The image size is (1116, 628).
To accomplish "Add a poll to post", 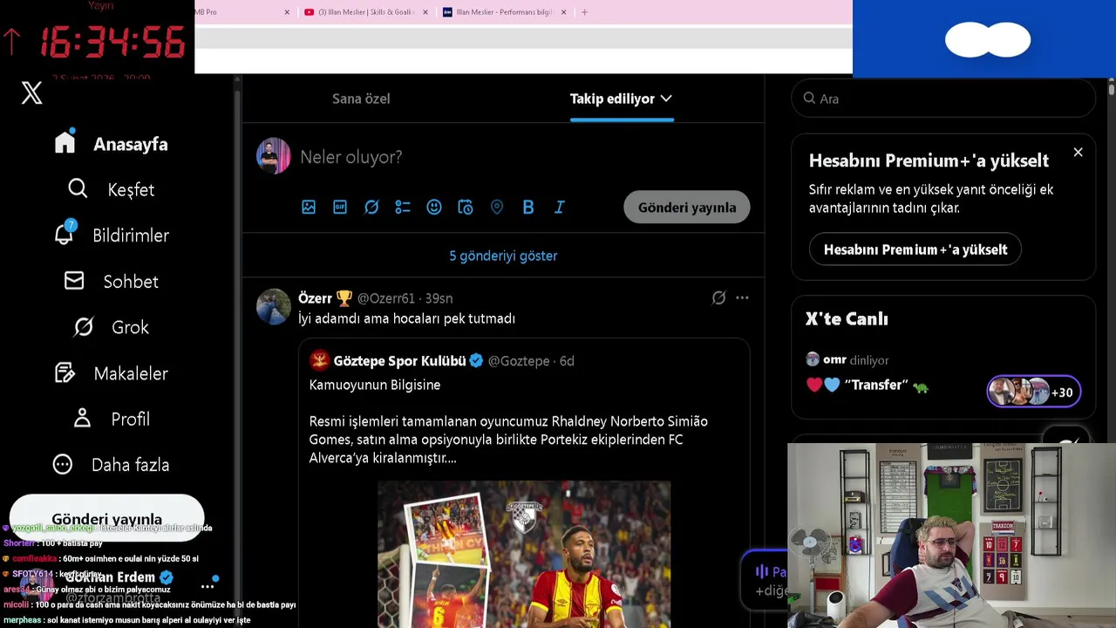I will [403, 207].
